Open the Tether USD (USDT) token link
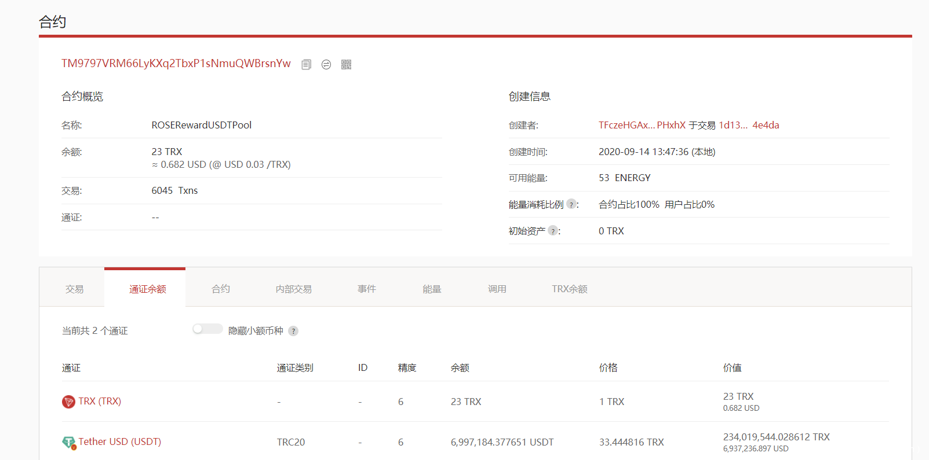The height and width of the screenshot is (460, 929). coord(120,441)
